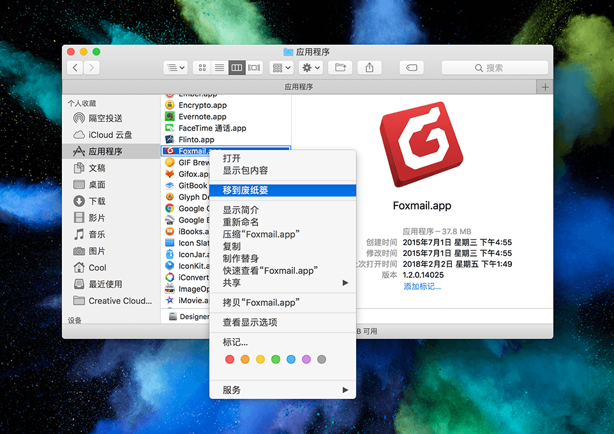The width and height of the screenshot is (614, 434).
Task: Click the edit tags toolbar icon
Action: [x=412, y=68]
